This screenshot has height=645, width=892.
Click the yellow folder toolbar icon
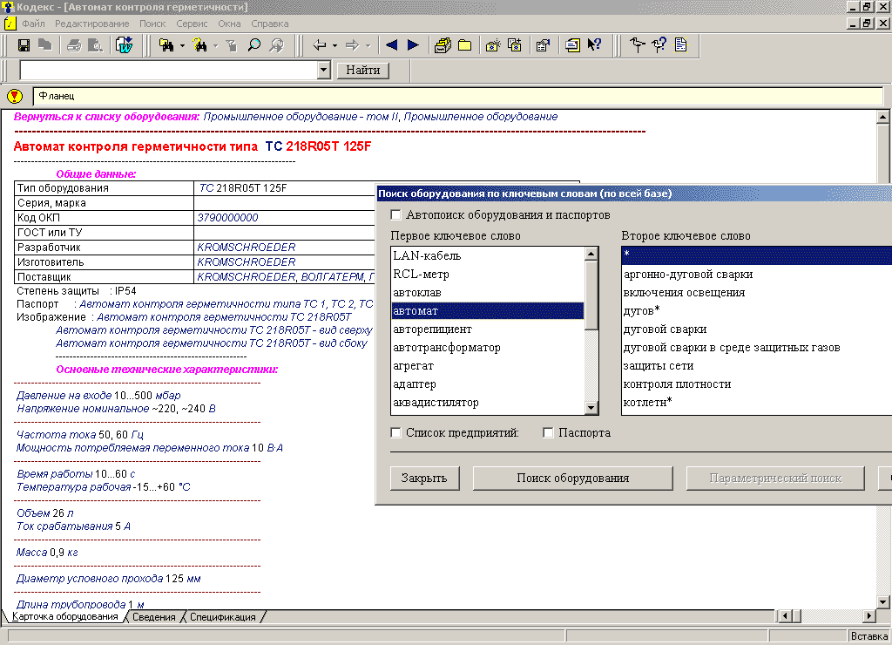tap(465, 45)
